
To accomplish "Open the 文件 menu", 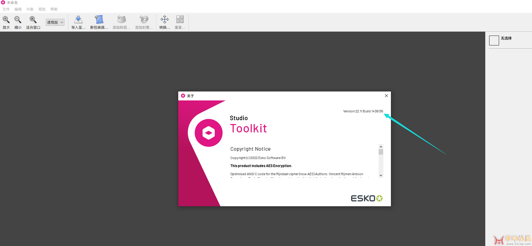I will coord(6,9).
